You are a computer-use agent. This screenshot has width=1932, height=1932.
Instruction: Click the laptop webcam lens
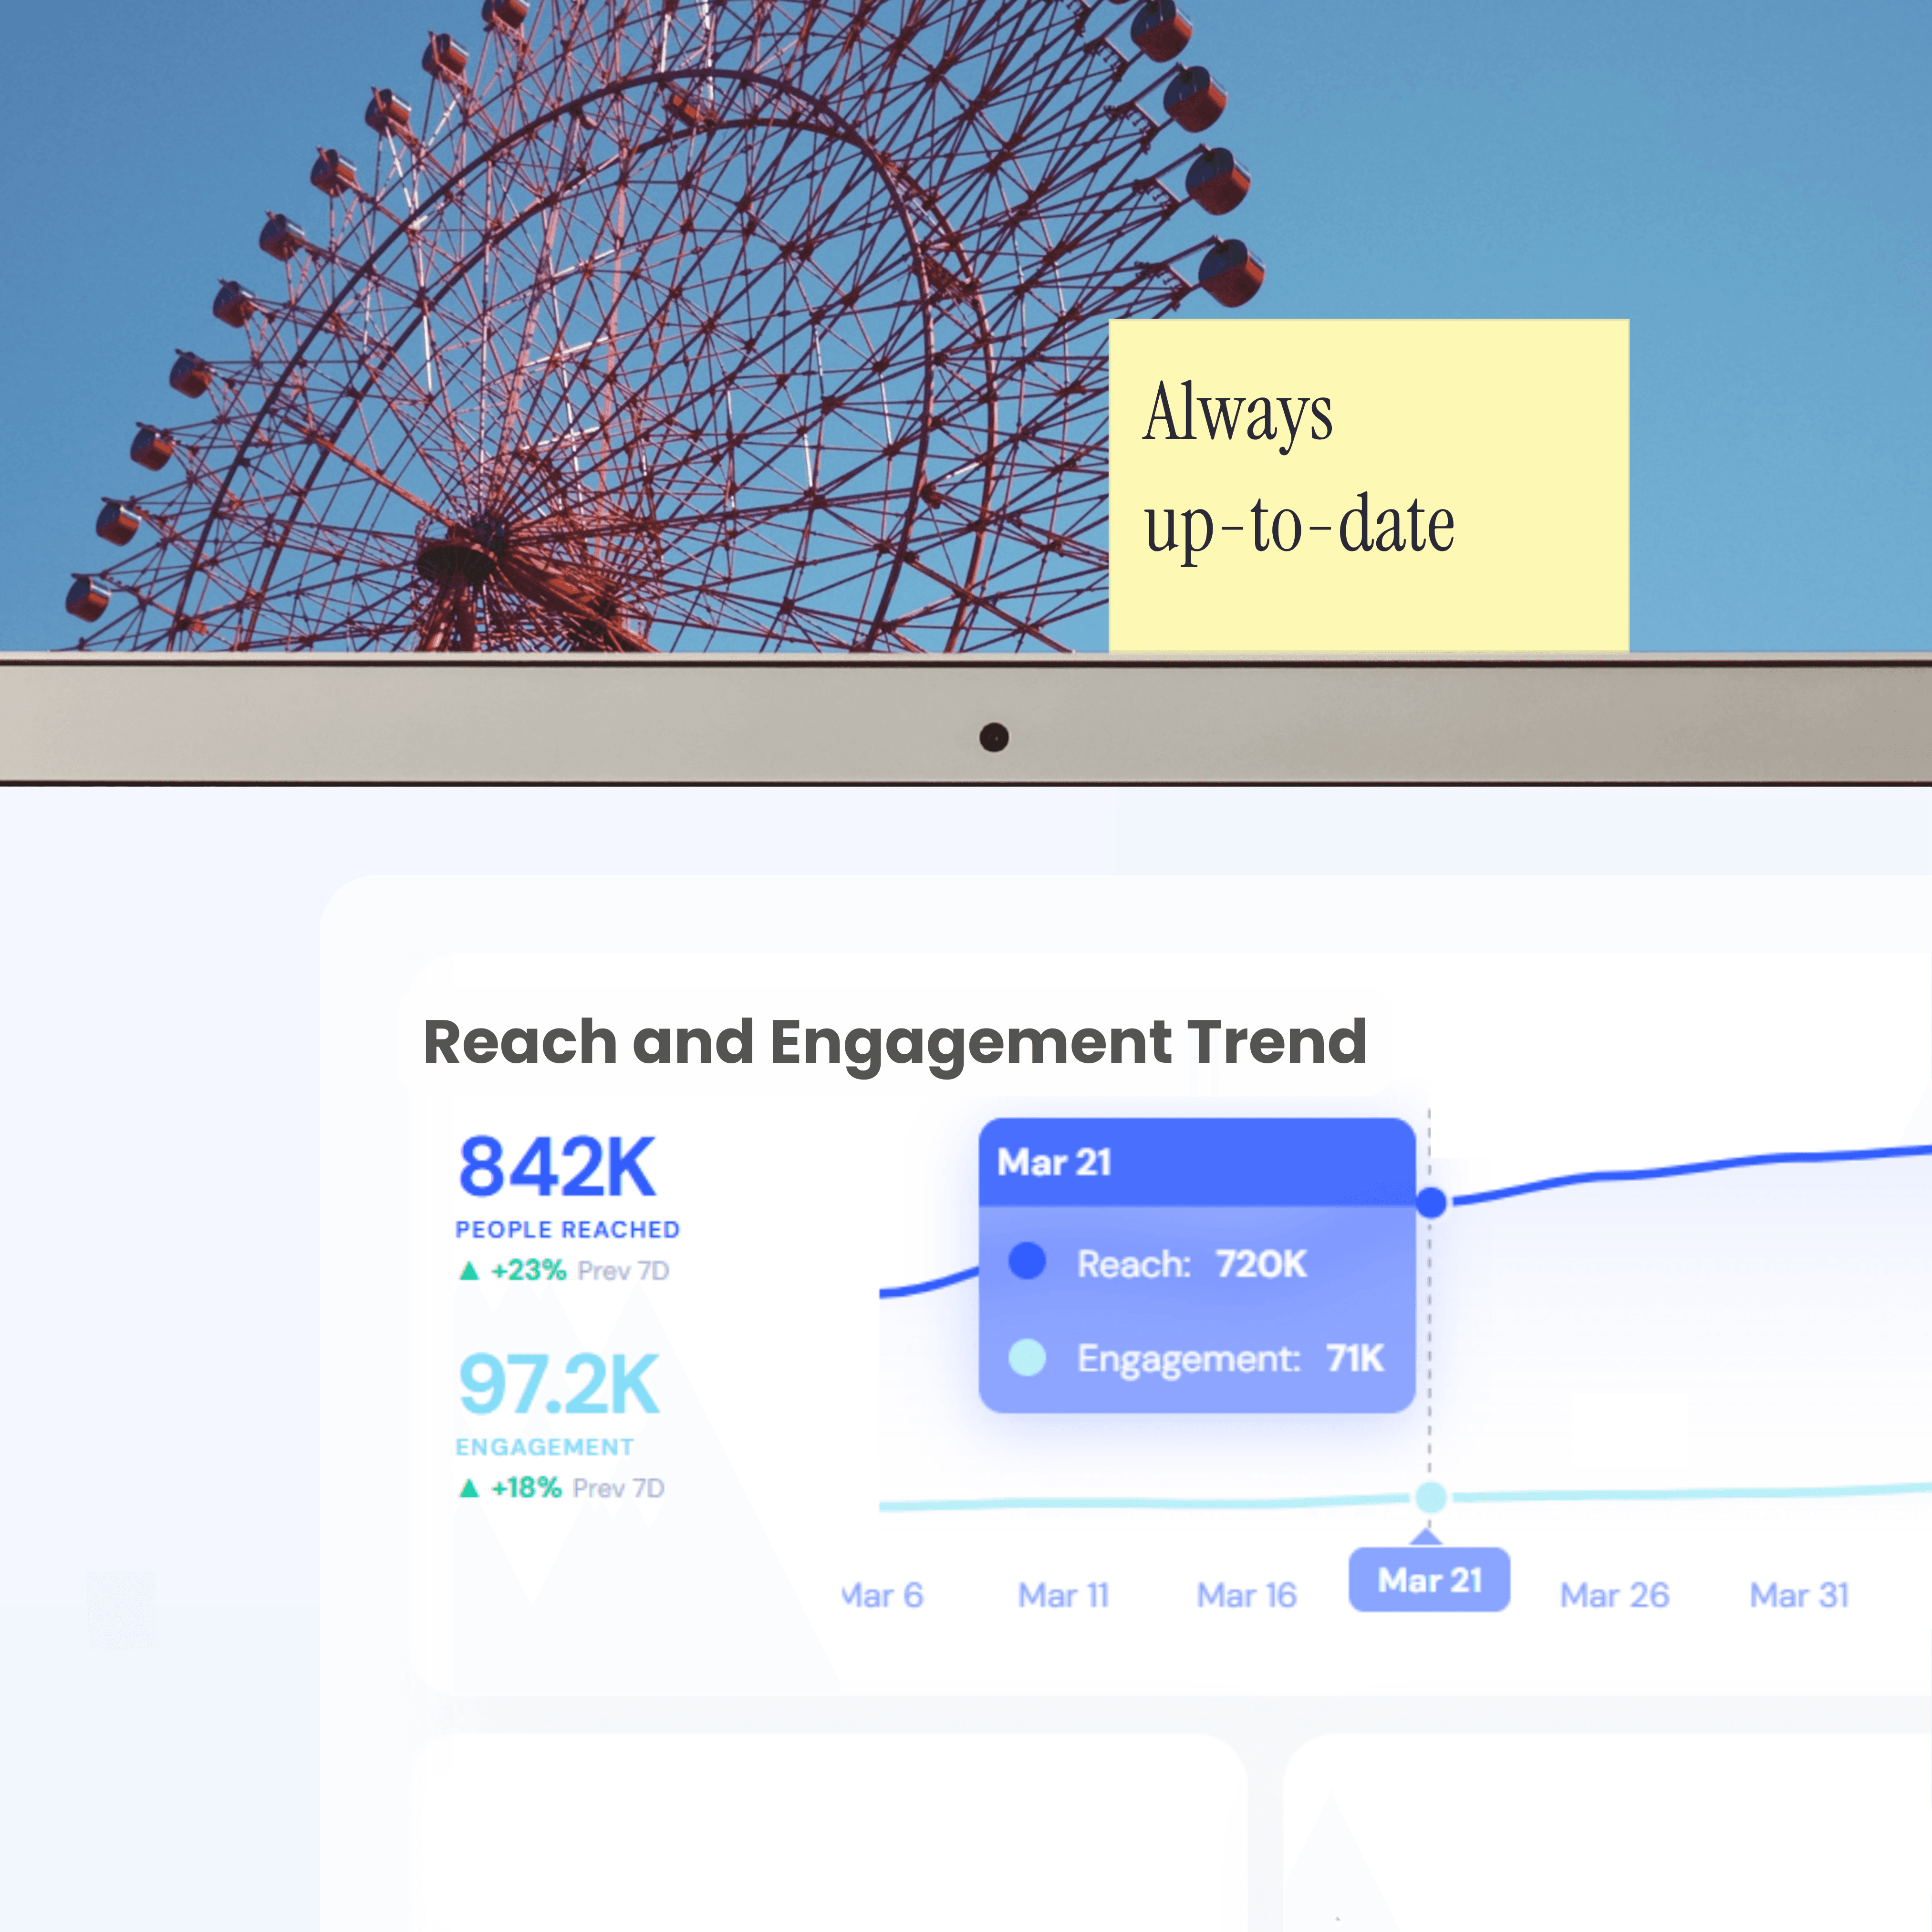pyautogui.click(x=994, y=738)
